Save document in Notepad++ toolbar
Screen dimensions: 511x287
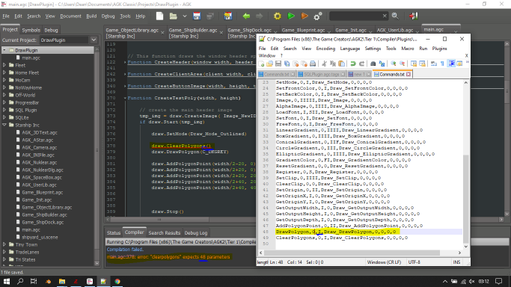[x=278, y=64]
